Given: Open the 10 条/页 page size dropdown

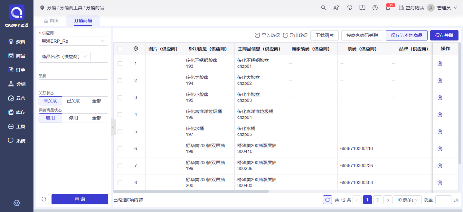Looking at the screenshot, I should click(x=408, y=200).
